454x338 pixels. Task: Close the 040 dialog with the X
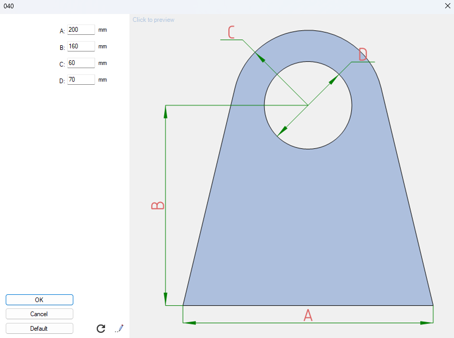pos(447,6)
